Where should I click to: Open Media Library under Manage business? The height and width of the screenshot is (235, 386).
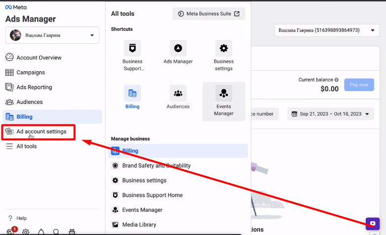point(139,225)
